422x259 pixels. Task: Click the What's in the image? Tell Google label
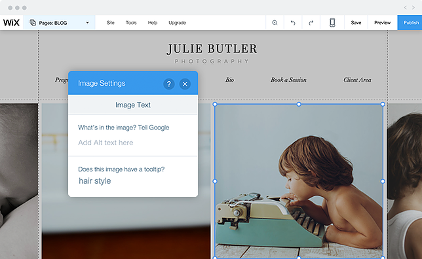124,128
